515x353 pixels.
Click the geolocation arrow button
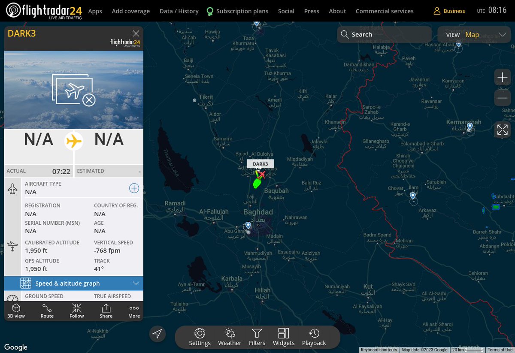(157, 334)
